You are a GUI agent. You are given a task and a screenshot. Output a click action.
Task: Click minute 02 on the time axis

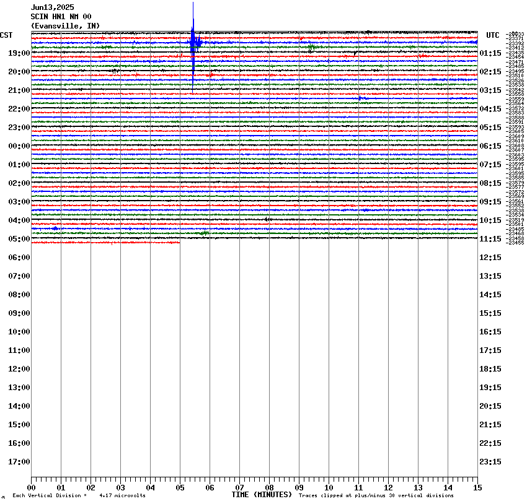91,488
